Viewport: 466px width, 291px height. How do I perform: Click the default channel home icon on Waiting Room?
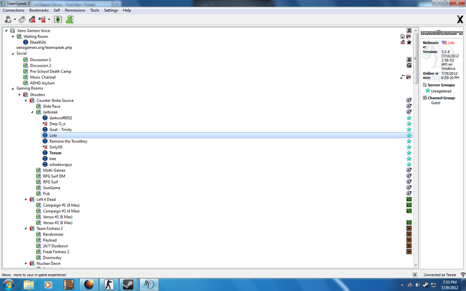coord(403,36)
